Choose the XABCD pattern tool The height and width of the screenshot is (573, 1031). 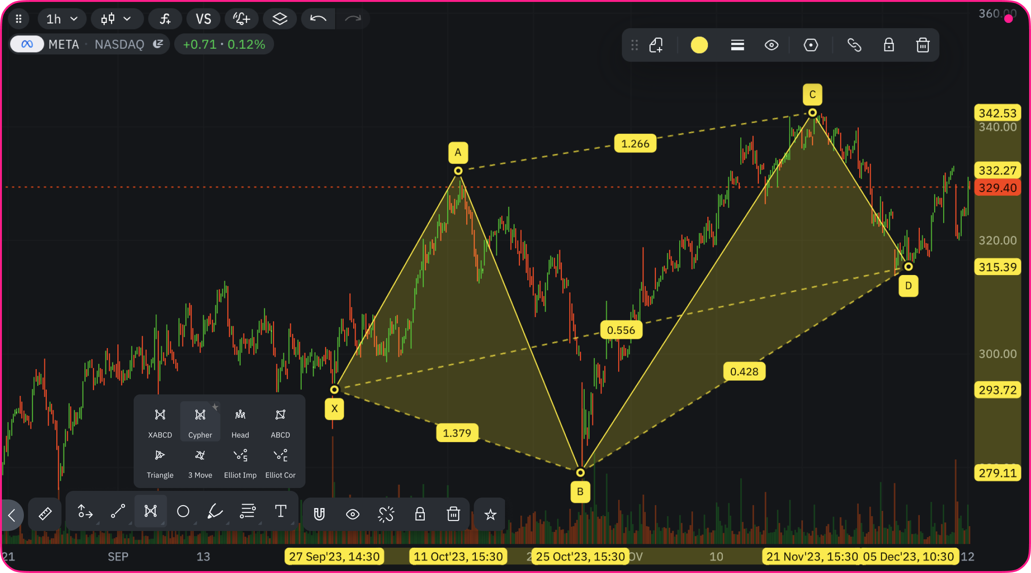tap(160, 421)
